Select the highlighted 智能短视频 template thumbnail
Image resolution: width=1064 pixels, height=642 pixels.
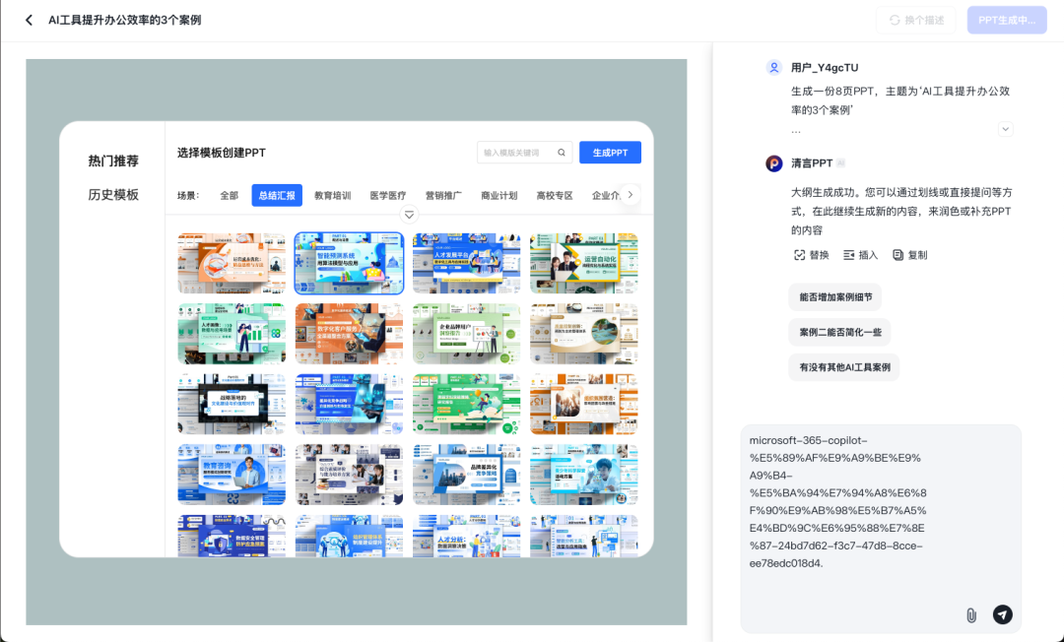coord(349,263)
